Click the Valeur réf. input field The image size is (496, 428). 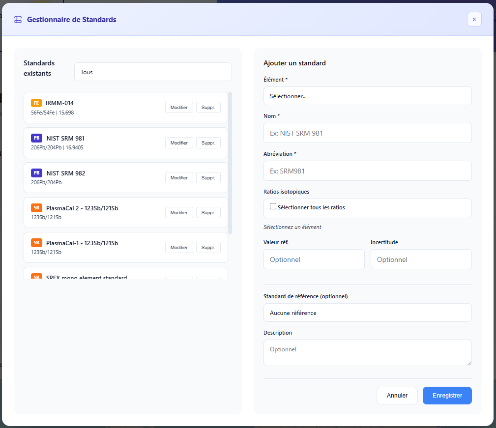coord(314,259)
